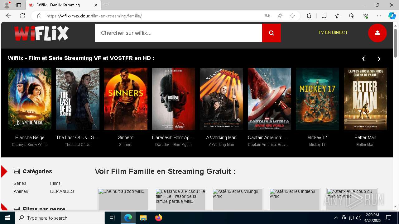Open La Bande à Picsou film thumbnail
This screenshot has width=399, height=224.
pos(180,199)
